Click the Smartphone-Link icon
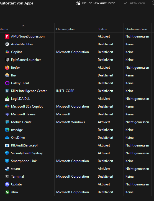The height and width of the screenshot is (201, 154). 7,161
